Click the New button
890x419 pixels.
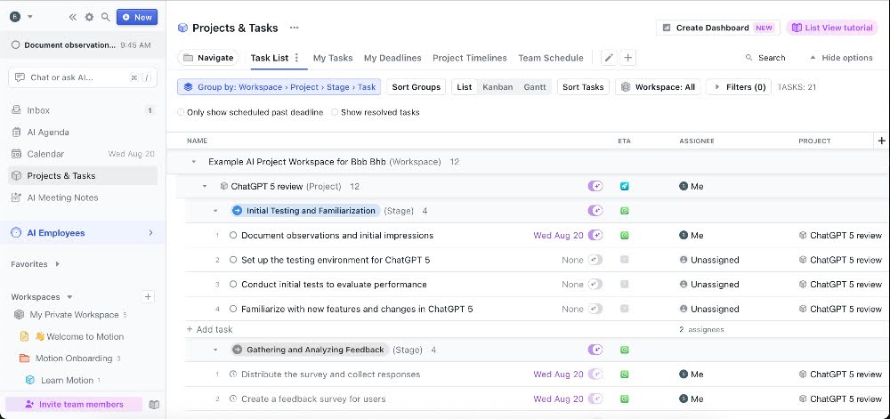coord(137,17)
